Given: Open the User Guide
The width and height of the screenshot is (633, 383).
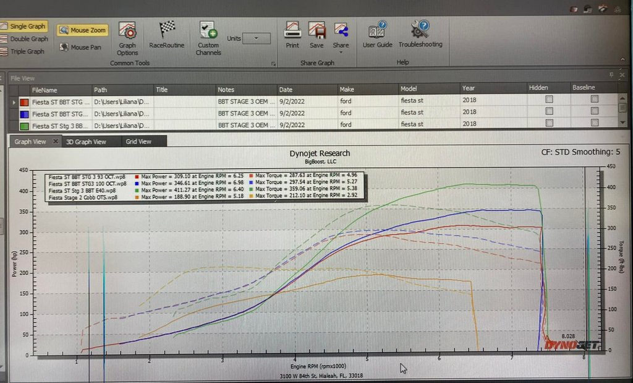Looking at the screenshot, I should [x=378, y=35].
